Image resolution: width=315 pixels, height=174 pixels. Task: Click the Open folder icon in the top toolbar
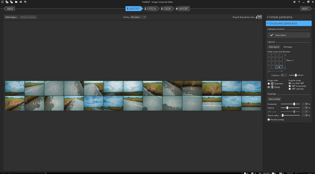[16, 2]
